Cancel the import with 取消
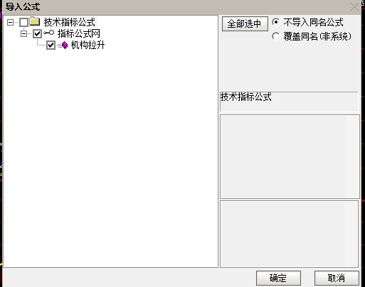The width and height of the screenshot is (365, 287). pyautogui.click(x=337, y=278)
